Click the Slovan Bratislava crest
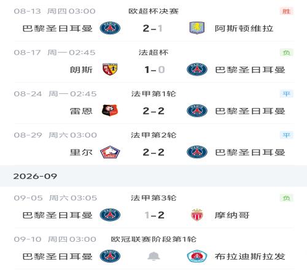 click(196, 256)
